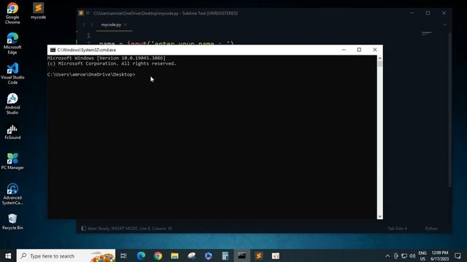This screenshot has height=262, width=467.
Task: Open Sublime Text tab list dropdown
Action: (444, 25)
